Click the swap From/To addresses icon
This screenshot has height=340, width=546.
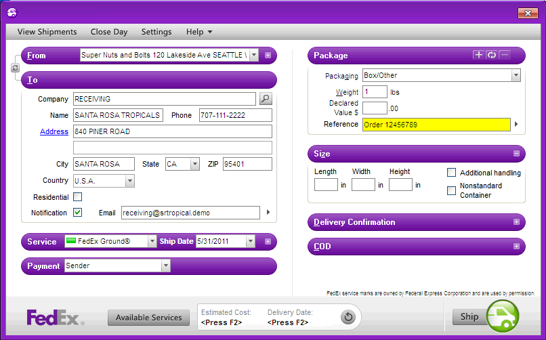click(15, 68)
